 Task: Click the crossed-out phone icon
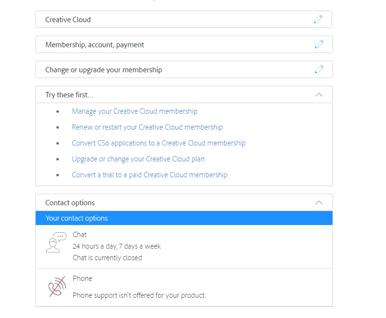[57, 287]
